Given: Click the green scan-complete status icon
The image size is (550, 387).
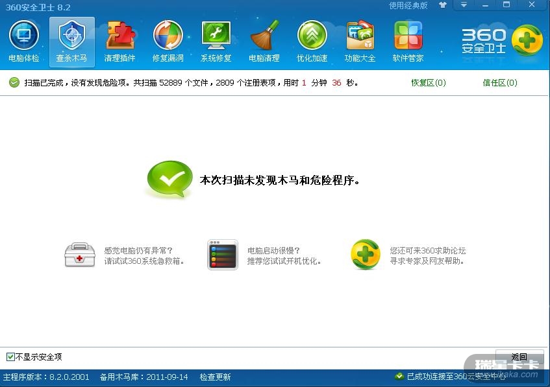Looking at the screenshot, I should coord(14,83).
